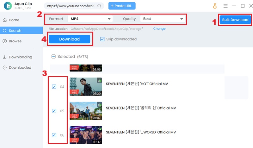Expand the Quality Best dropdown
The image size is (253, 148).
[162, 19]
